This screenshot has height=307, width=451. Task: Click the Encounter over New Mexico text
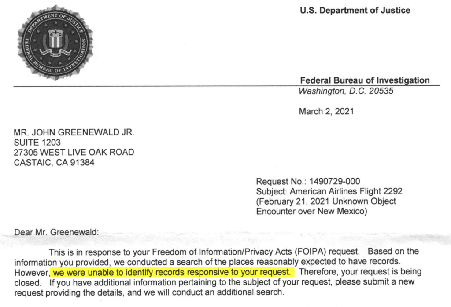click(312, 211)
